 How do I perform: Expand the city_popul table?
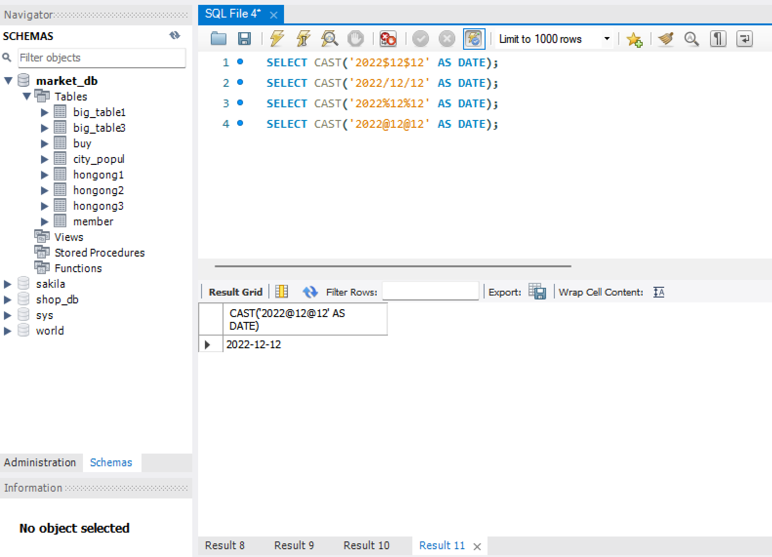[x=44, y=159]
